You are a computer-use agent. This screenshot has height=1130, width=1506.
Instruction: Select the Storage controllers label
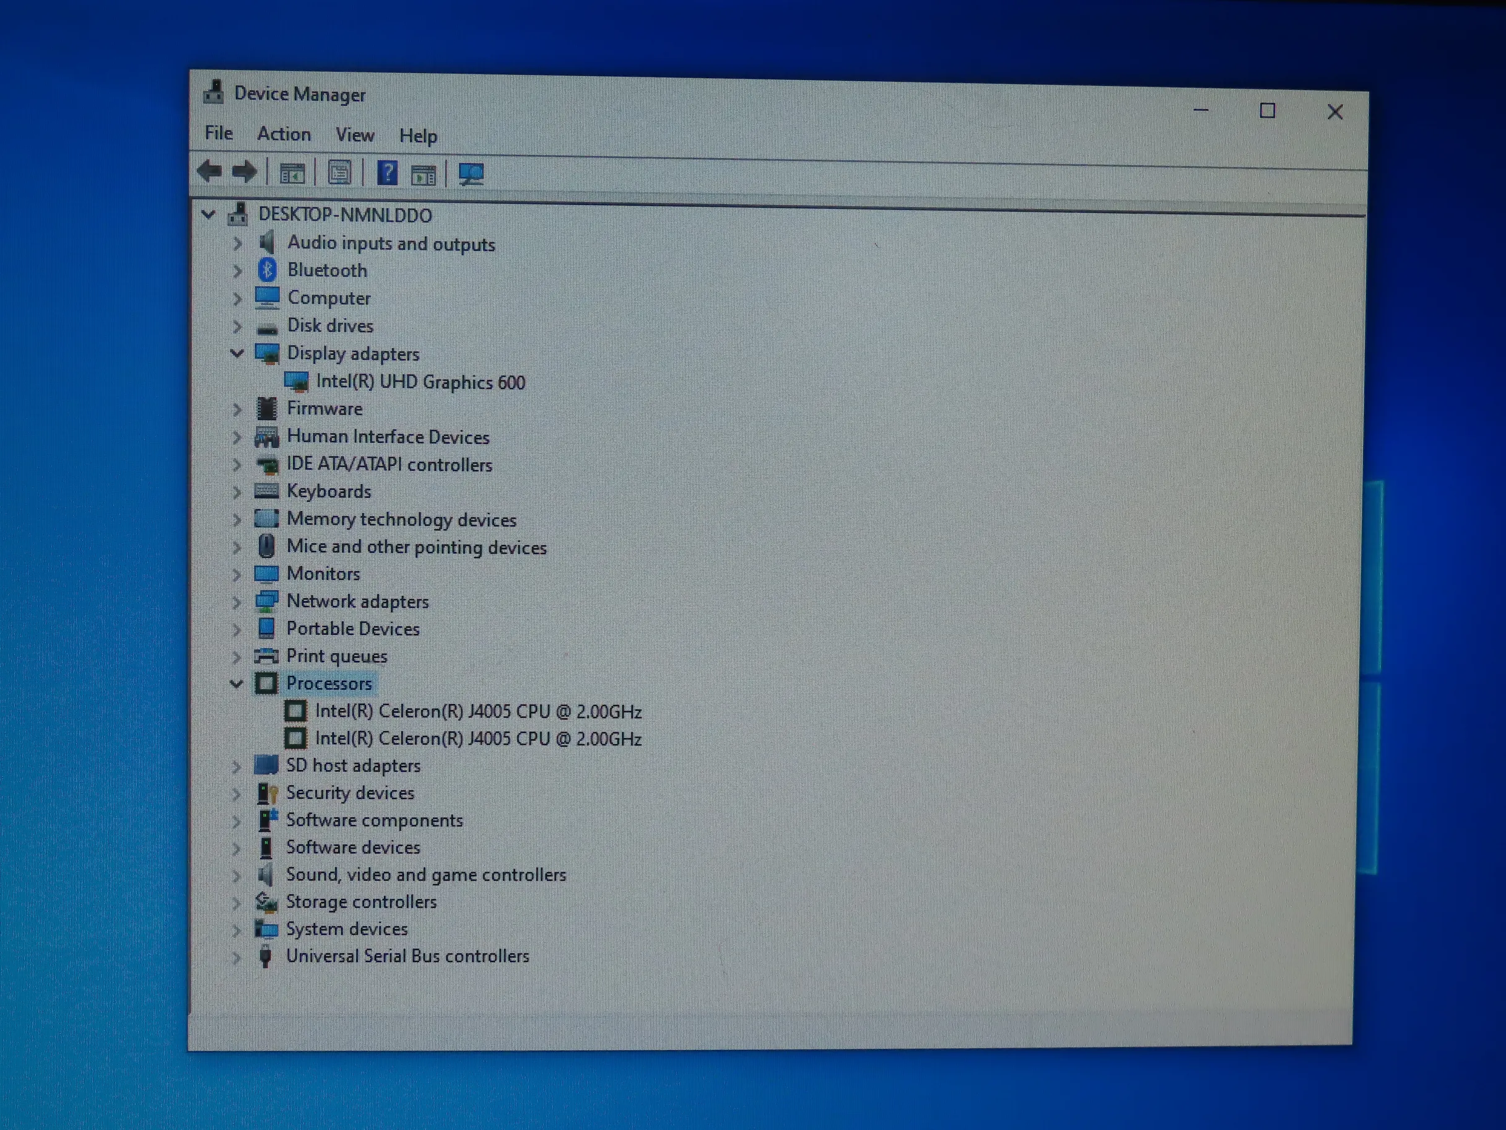[x=361, y=902]
